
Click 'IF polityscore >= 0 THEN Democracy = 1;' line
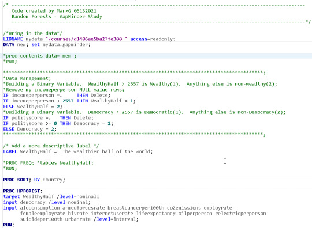point(58,124)
